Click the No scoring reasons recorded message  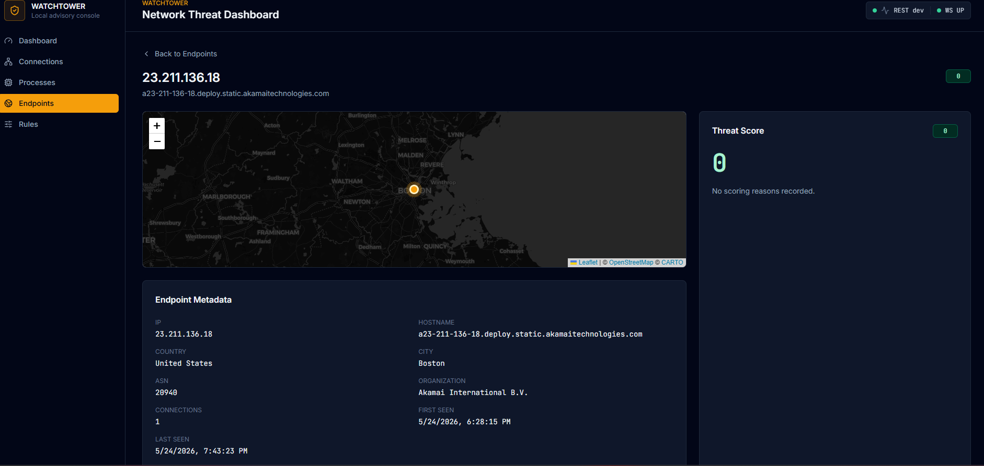763,191
